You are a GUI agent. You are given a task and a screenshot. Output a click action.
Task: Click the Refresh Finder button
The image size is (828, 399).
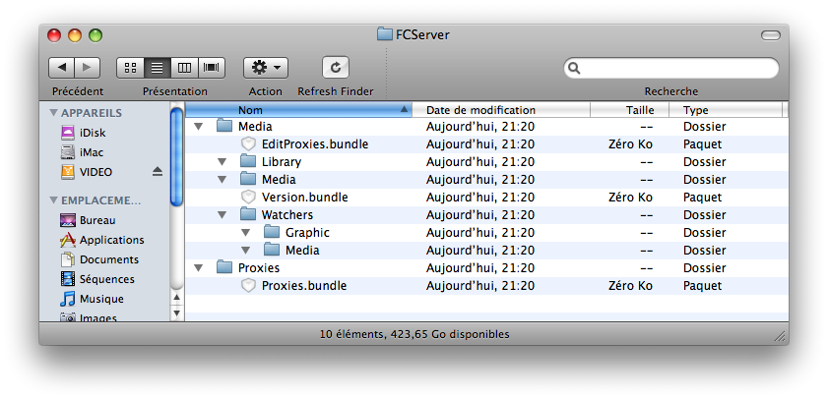[x=336, y=68]
